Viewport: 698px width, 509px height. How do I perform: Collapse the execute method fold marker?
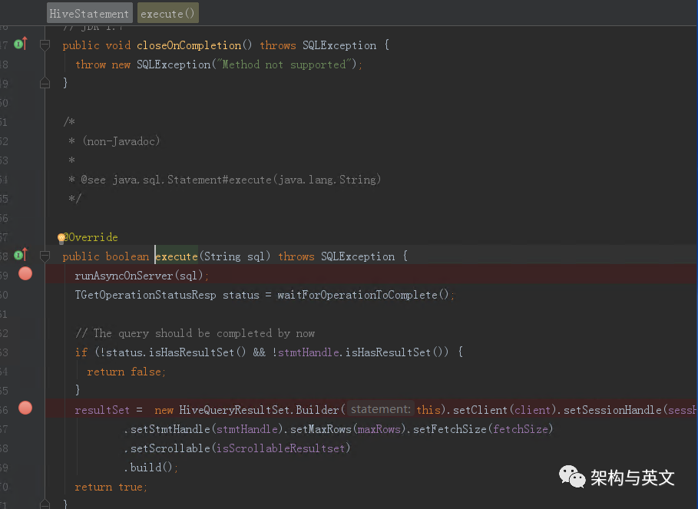(45, 256)
